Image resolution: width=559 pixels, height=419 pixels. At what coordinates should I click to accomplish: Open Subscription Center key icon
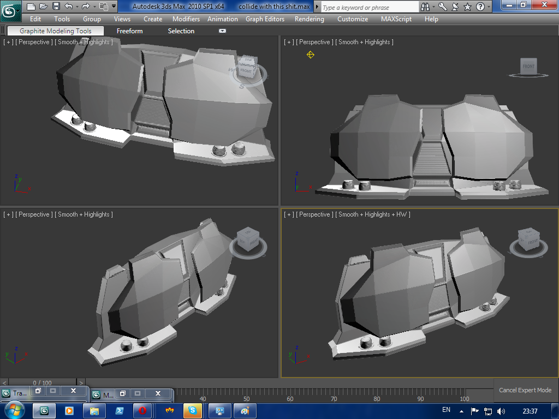coord(442,7)
